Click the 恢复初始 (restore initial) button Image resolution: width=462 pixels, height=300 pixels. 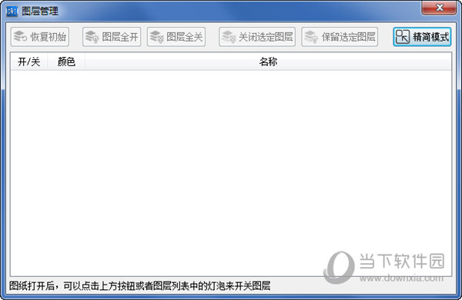click(40, 37)
